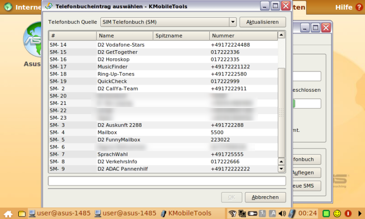Click number +49172224488
The image size is (365, 219).
(x=230, y=45)
